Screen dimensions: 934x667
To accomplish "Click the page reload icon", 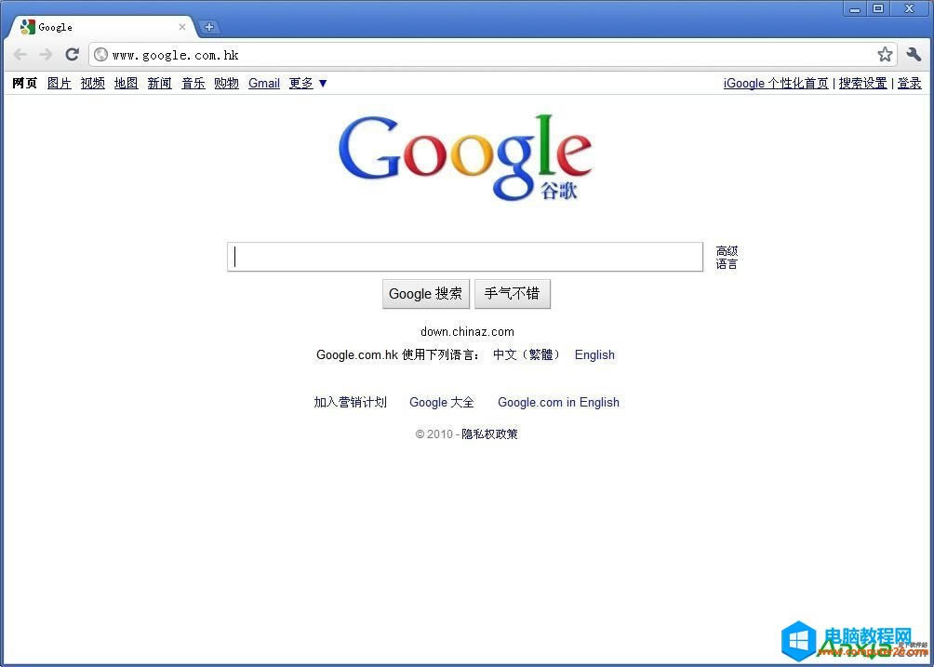I will click(72, 54).
